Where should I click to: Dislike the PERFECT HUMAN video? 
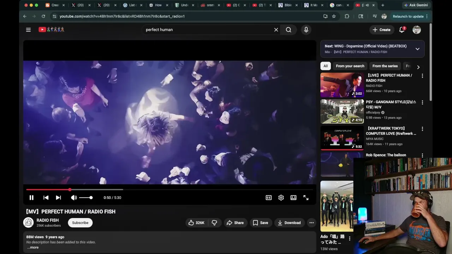tap(214, 223)
